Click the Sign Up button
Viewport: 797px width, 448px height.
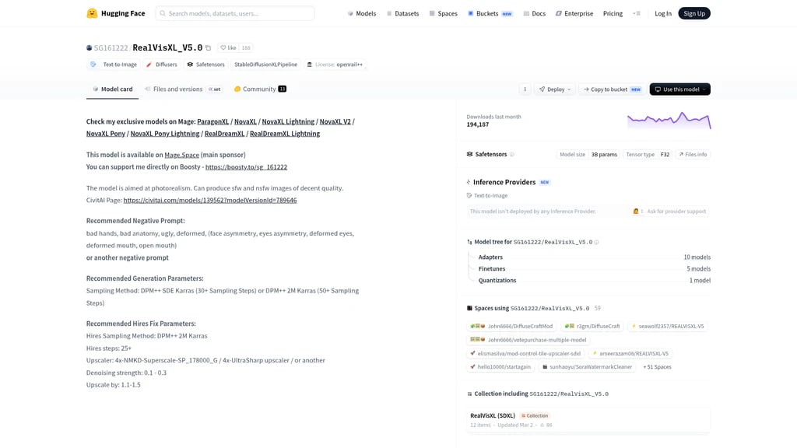[694, 13]
